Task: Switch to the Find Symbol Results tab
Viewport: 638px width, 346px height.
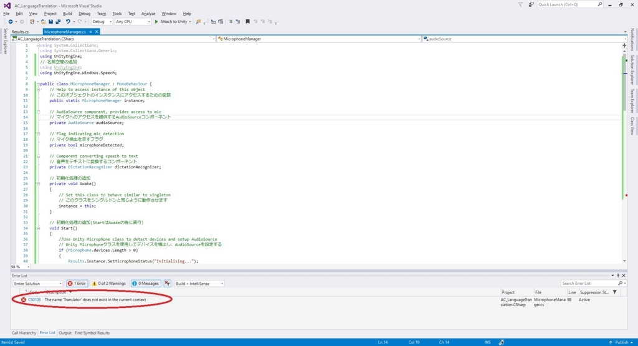Action: pyautogui.click(x=92, y=333)
